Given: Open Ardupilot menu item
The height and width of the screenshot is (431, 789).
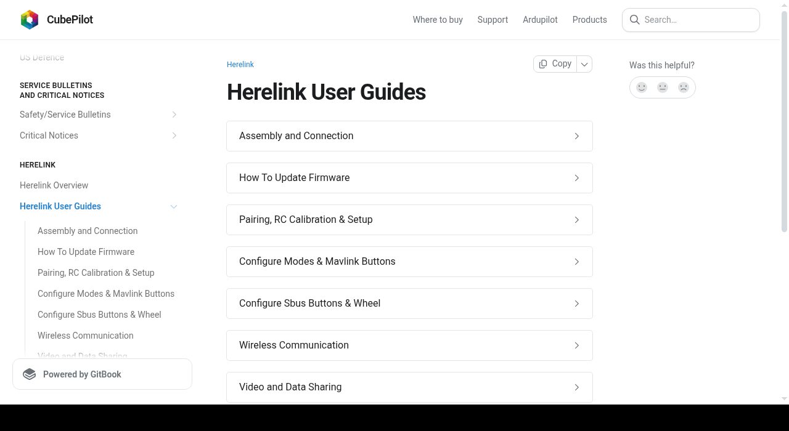Looking at the screenshot, I should [540, 20].
